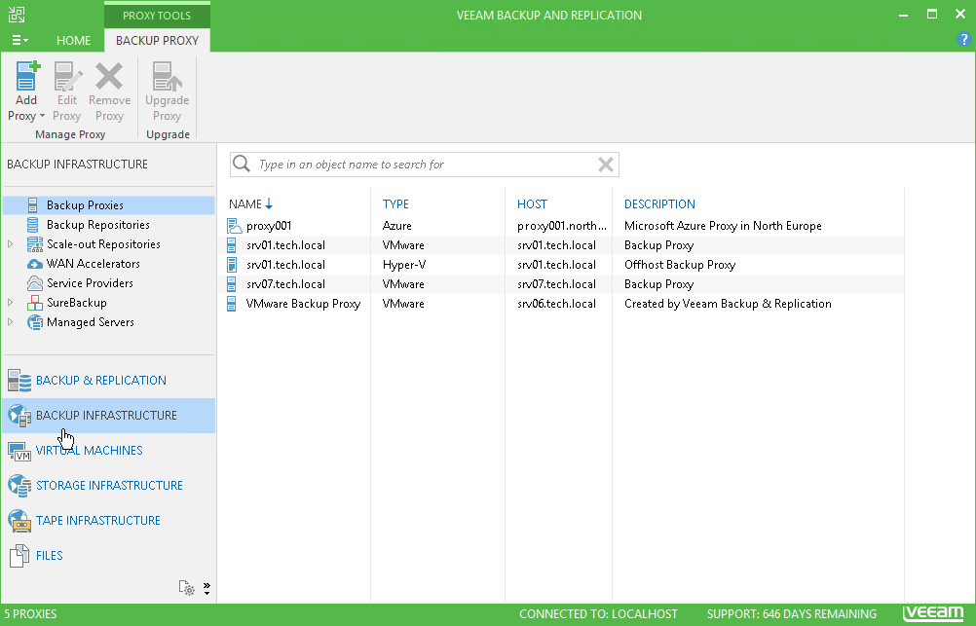This screenshot has width=976, height=626.
Task: Click the WAN Accelerators cloud icon
Action: click(x=35, y=264)
